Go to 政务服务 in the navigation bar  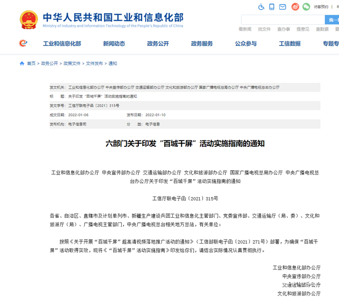tap(202, 44)
